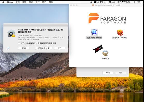Enable the 不要警告我 checkbox
Viewport: 144px width, 102px height.
pyautogui.click(x=19, y=43)
